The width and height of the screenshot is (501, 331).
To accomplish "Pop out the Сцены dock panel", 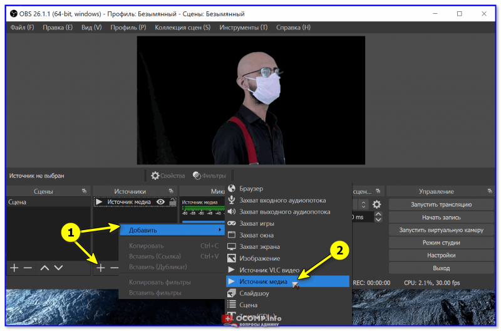I will pyautogui.click(x=84, y=191).
